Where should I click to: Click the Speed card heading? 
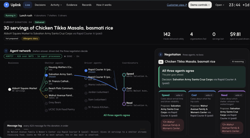click(x=166, y=95)
